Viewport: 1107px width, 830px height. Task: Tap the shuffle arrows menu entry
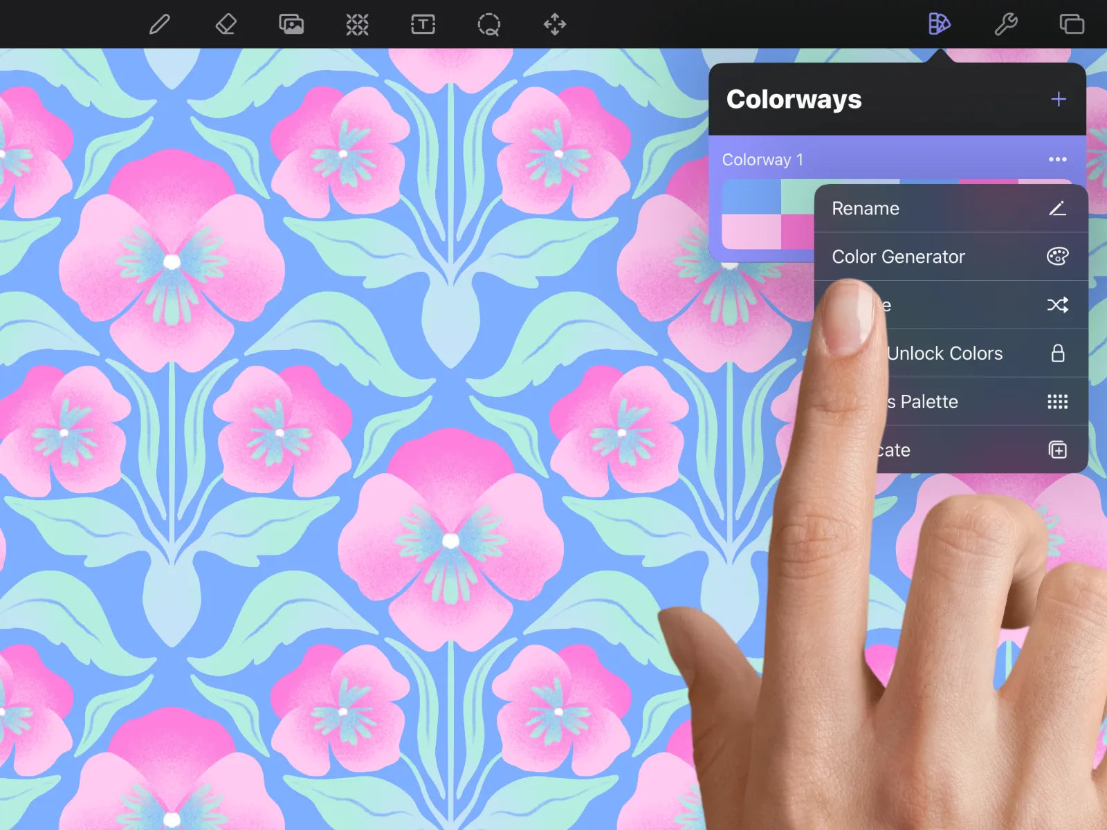point(951,305)
